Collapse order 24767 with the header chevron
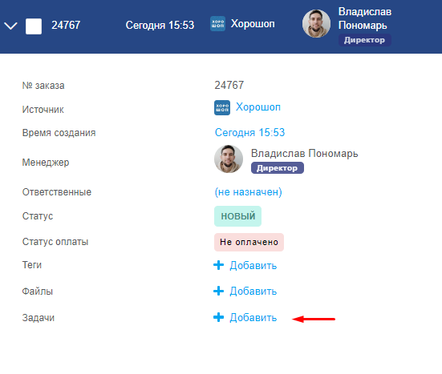This screenshot has width=442, height=374. tap(10, 26)
